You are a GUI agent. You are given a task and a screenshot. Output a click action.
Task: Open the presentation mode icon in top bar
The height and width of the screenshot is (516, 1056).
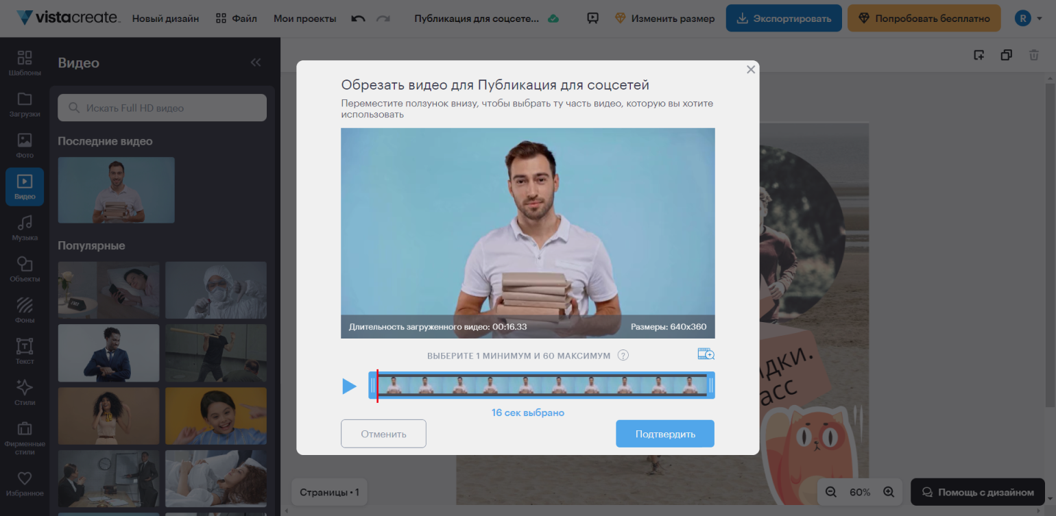coord(593,19)
